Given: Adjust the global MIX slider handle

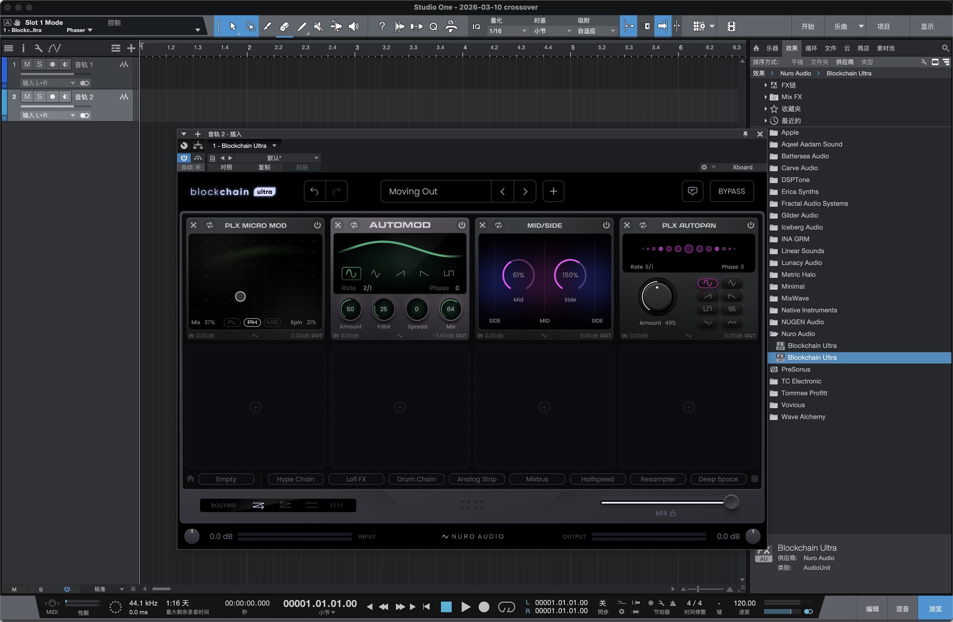Looking at the screenshot, I should click(x=731, y=502).
